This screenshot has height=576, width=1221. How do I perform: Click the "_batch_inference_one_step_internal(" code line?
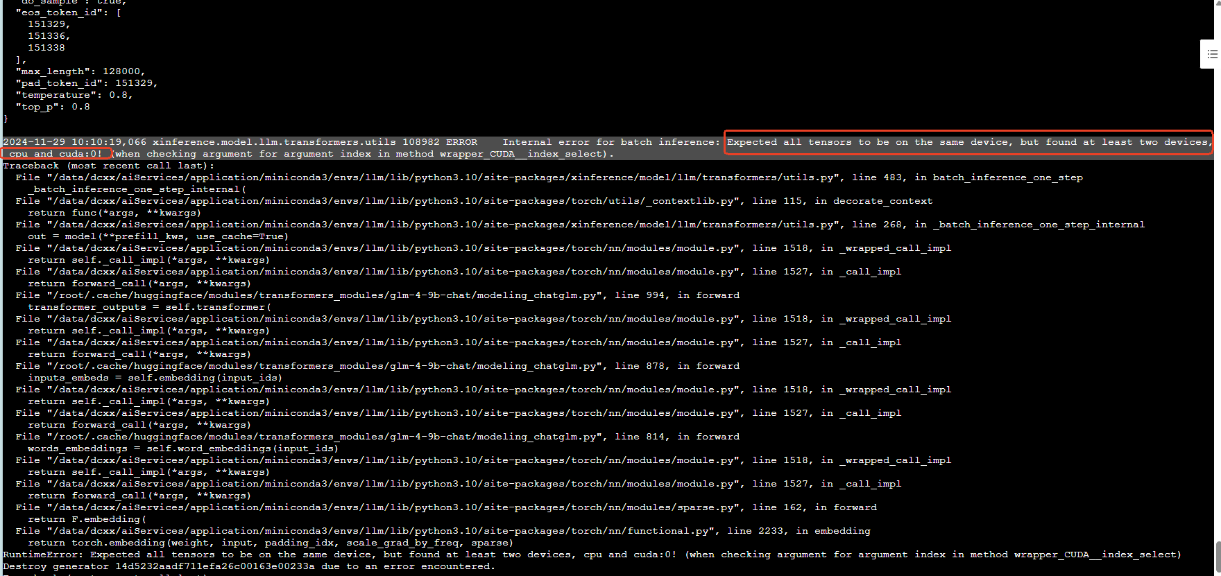coord(137,189)
